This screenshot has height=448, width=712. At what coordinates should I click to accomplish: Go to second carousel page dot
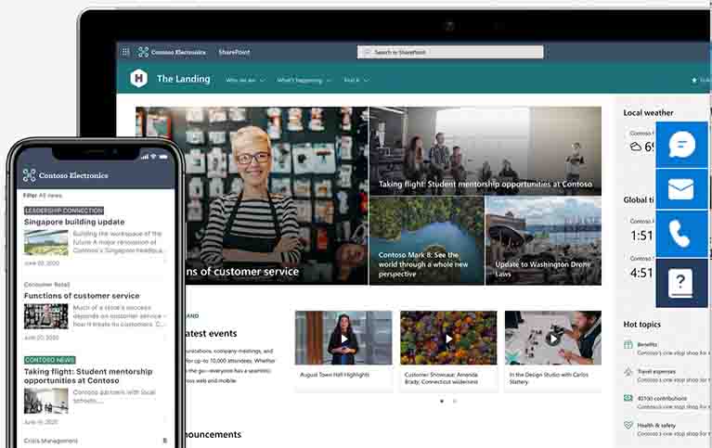(x=455, y=402)
